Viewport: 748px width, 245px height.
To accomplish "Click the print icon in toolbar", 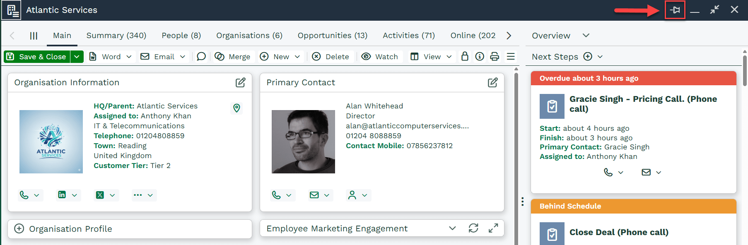I will (x=495, y=57).
